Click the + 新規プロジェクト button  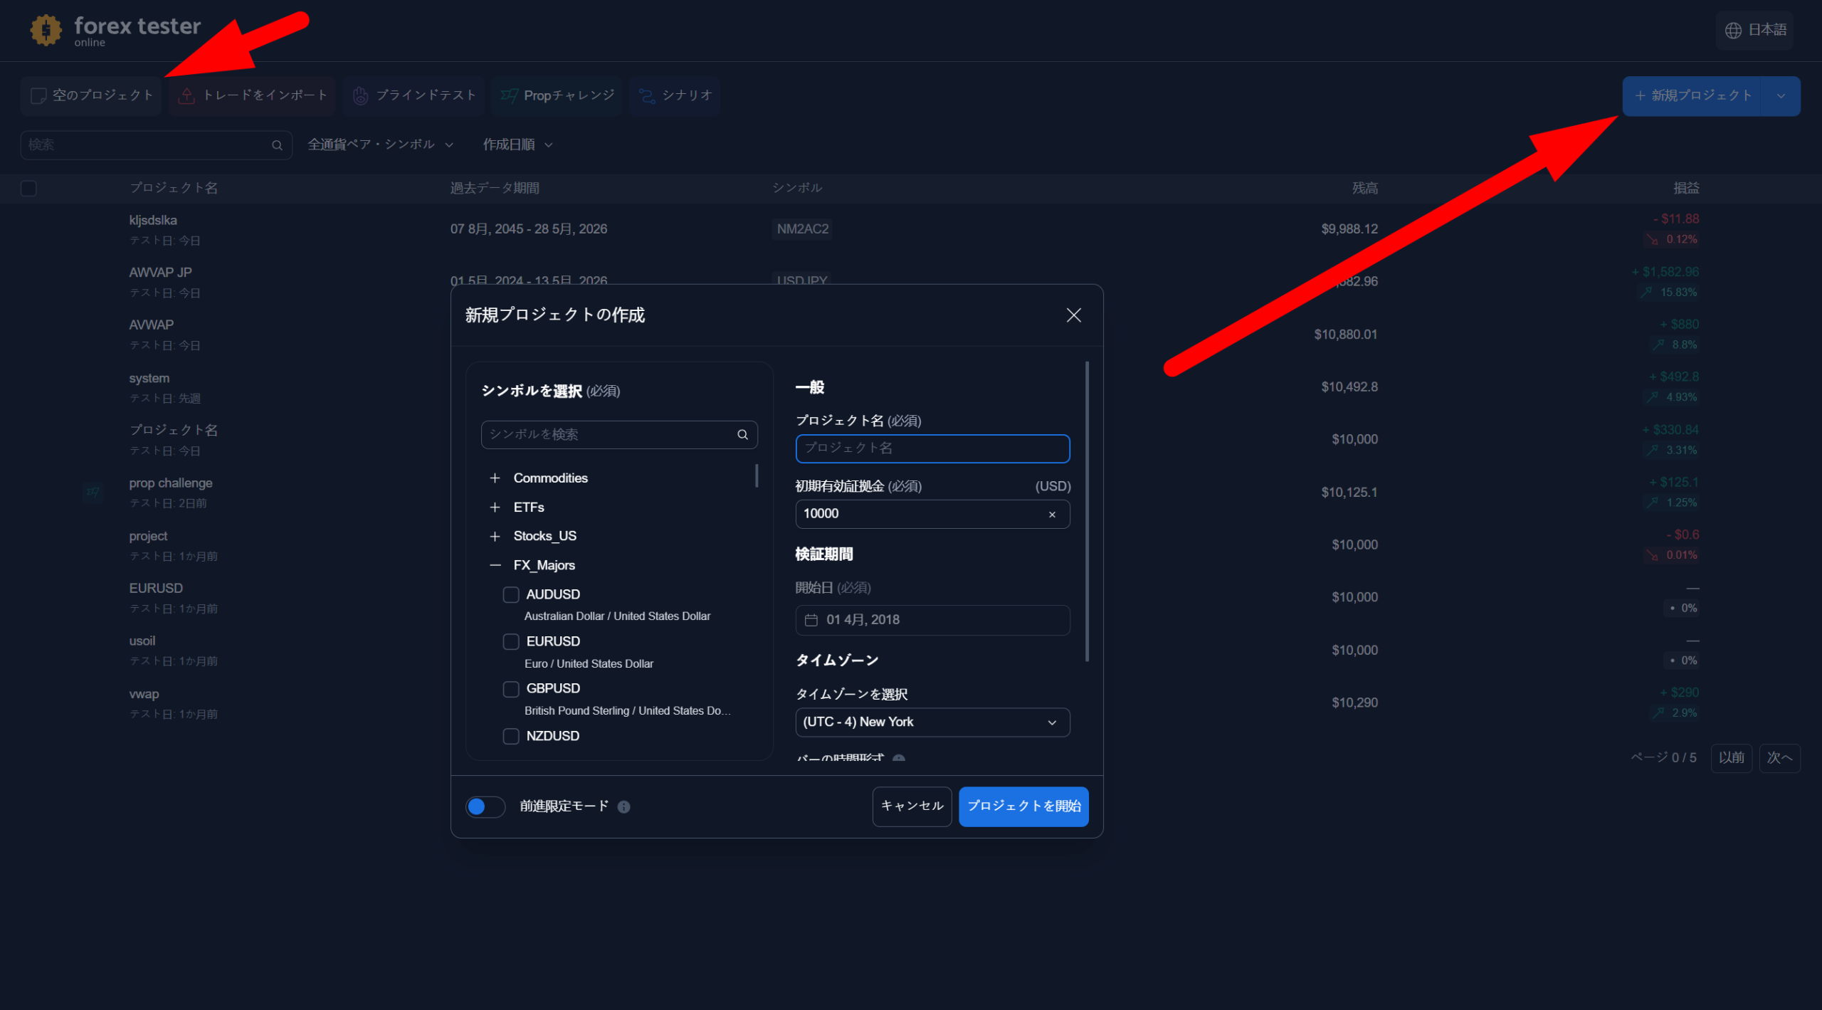tap(1692, 96)
